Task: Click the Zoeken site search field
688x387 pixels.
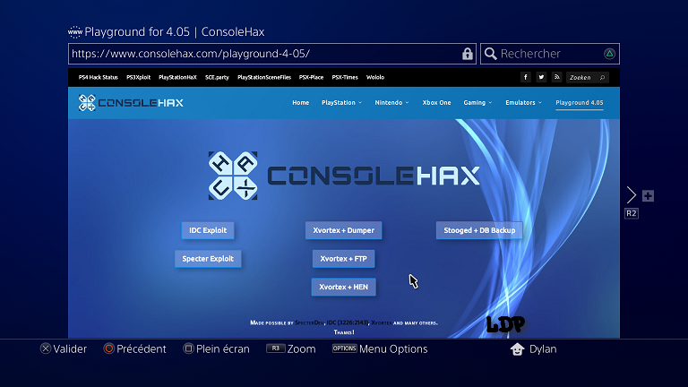Action: (x=587, y=78)
